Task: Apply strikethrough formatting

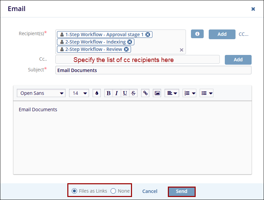Action: click(x=133, y=93)
